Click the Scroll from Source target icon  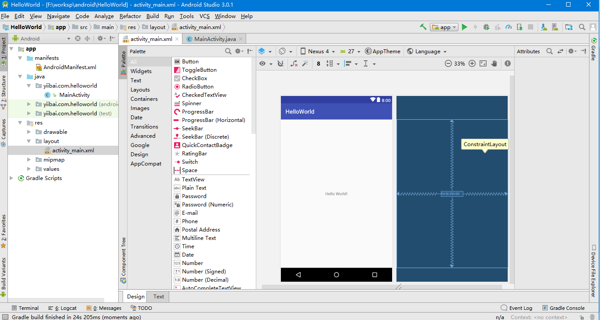[x=78, y=38]
